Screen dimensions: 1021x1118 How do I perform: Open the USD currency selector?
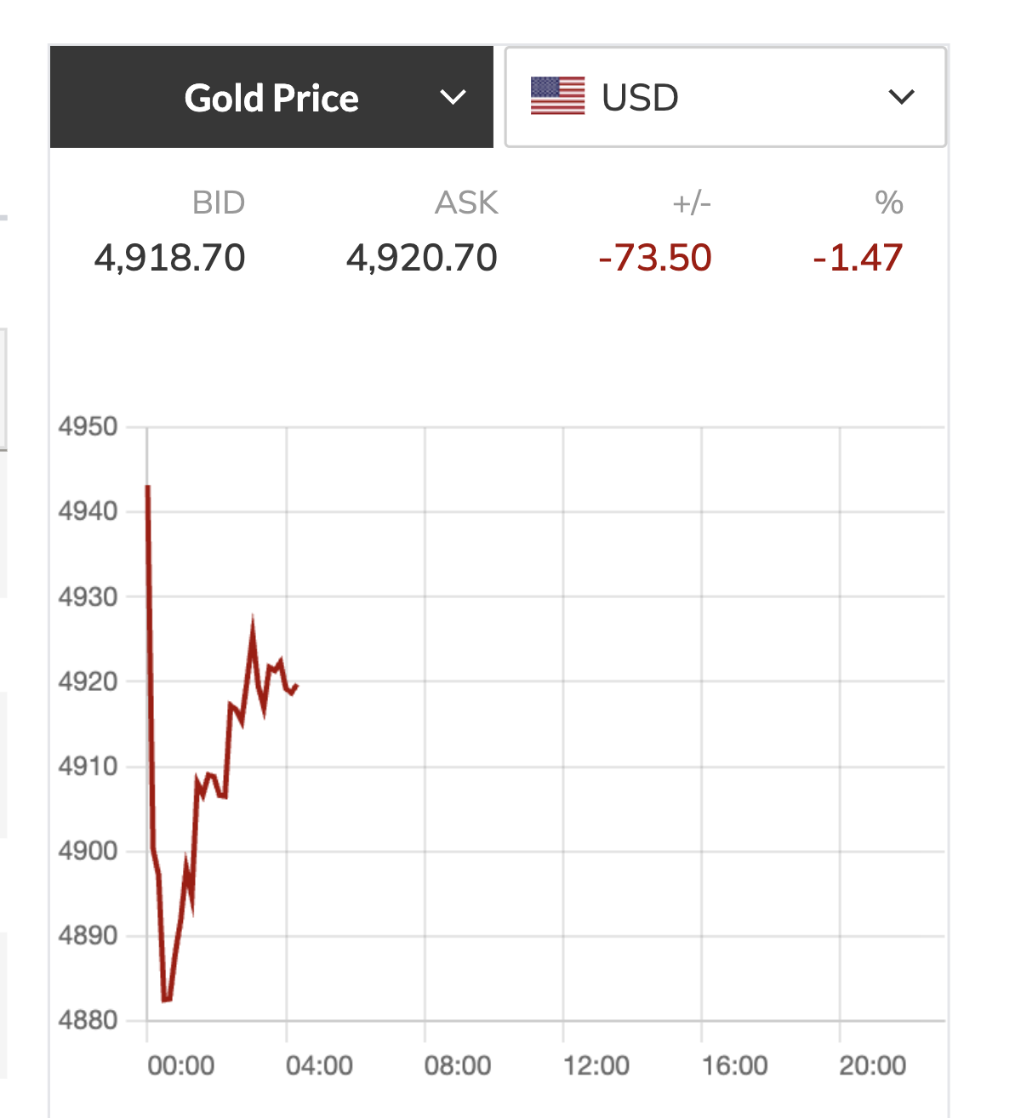725,98
